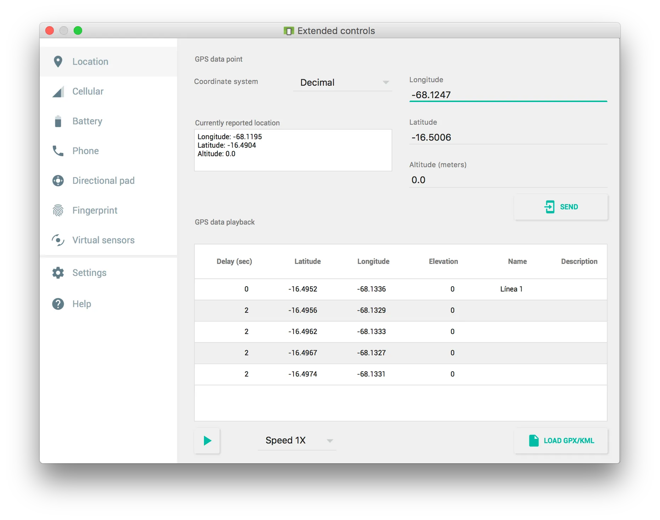The height and width of the screenshot is (520, 660).
Task: Click LOAD GPX/KML button text
Action: (569, 441)
